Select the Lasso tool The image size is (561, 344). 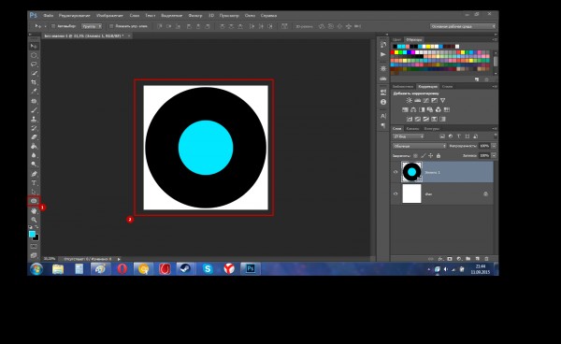point(34,64)
